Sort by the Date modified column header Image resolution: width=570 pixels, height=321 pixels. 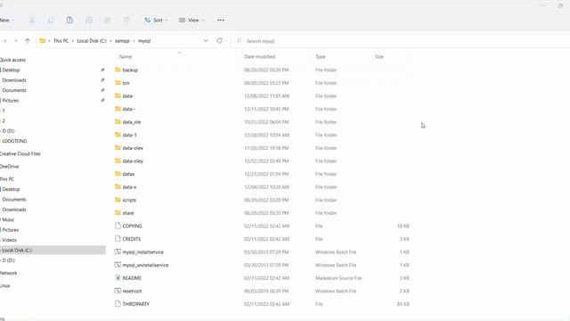pyautogui.click(x=259, y=57)
